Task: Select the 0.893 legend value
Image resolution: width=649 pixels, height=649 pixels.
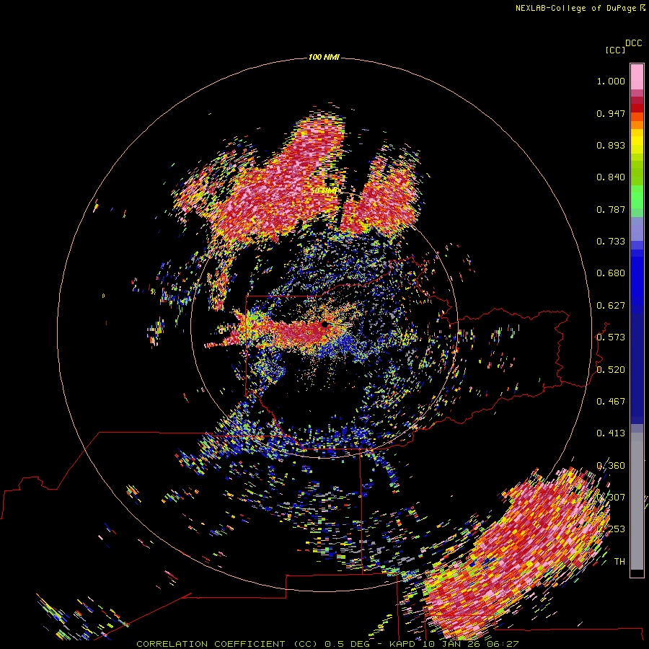Action: coord(611,145)
